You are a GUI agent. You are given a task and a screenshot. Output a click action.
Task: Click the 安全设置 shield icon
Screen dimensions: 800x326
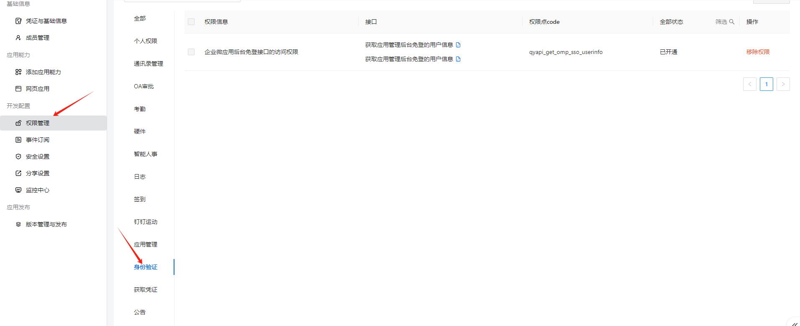[x=18, y=157]
